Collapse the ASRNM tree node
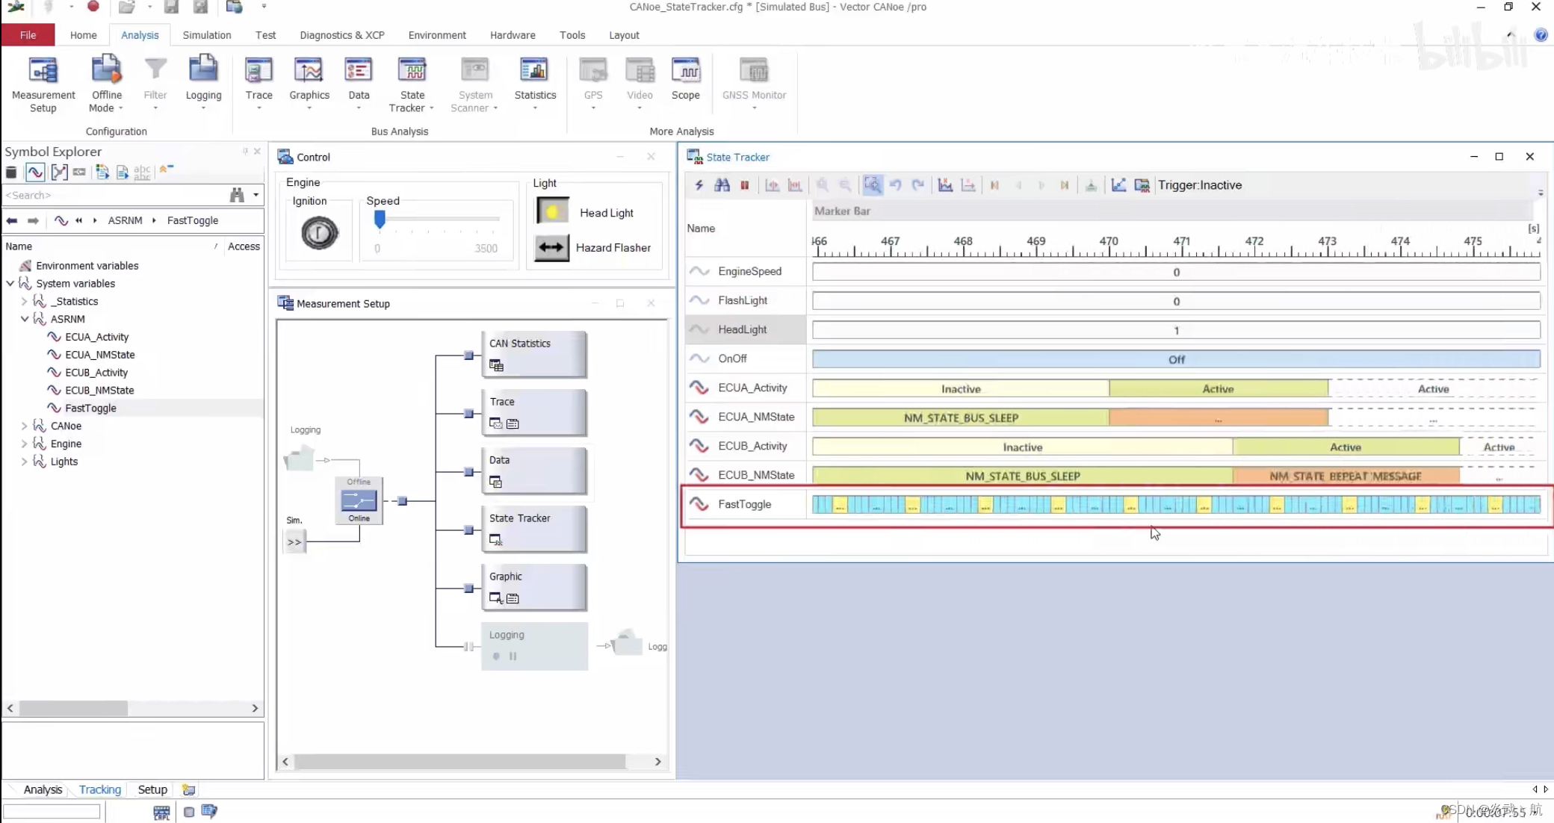1554x823 pixels. (25, 319)
